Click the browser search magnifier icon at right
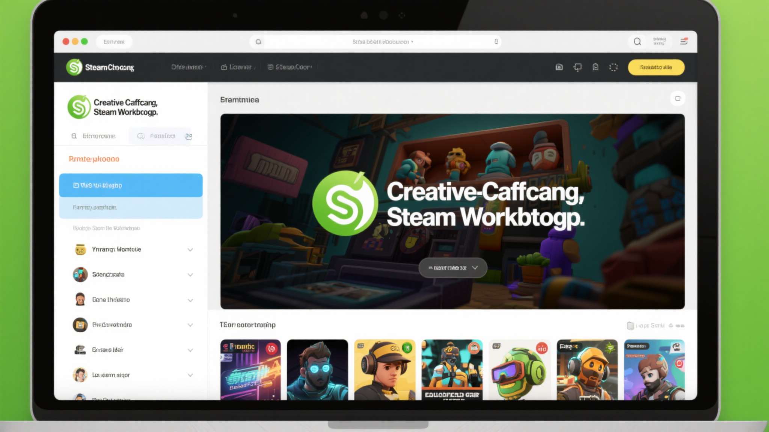This screenshot has width=769, height=432. [x=637, y=42]
